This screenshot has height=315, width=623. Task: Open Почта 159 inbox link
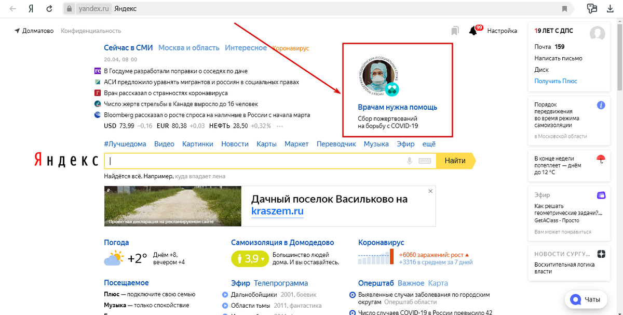[x=549, y=47]
